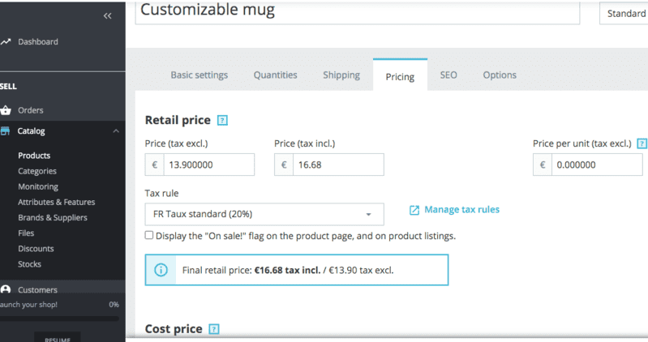
Task: Click the Customers person icon
Action: pyautogui.click(x=6, y=289)
